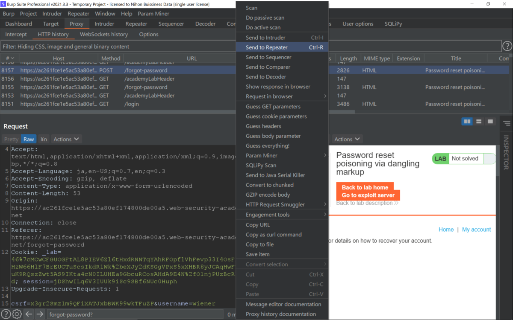Select Send to Intruder menu entry
Image resolution: width=513 pixels, height=320 pixels.
click(282, 38)
